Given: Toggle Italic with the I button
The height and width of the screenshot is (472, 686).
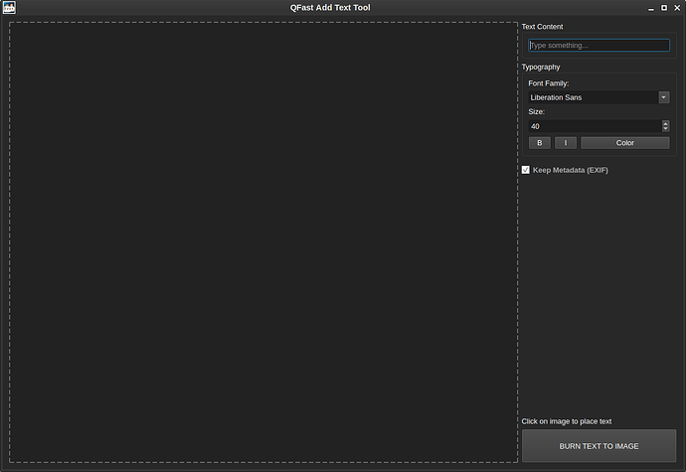Looking at the screenshot, I should pos(566,143).
